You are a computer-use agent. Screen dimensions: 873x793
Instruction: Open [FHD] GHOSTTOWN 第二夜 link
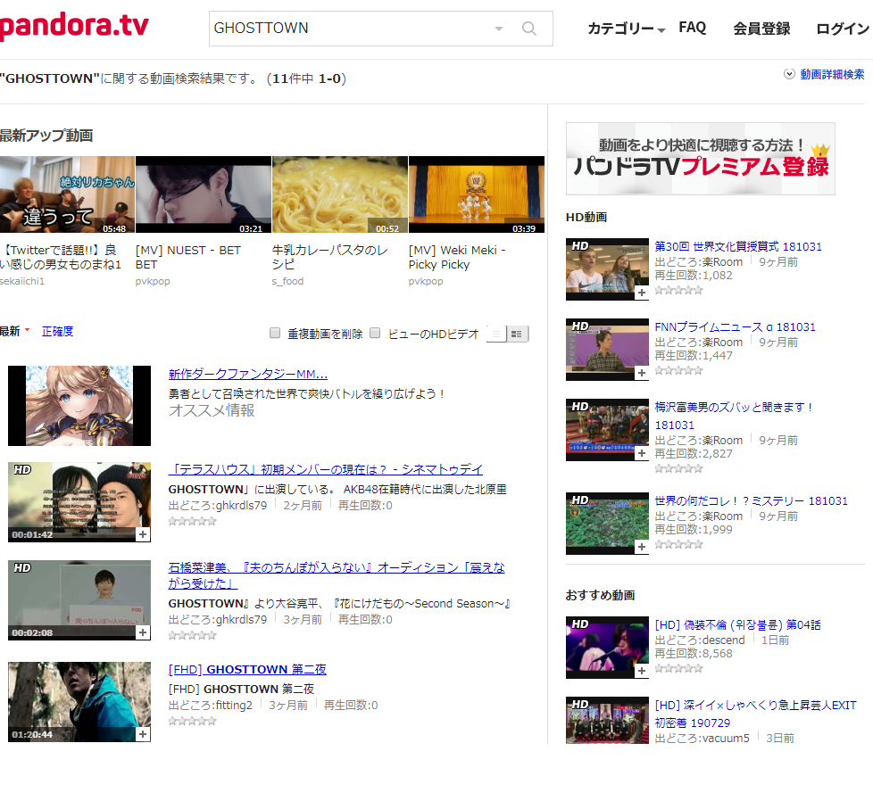pos(247,669)
